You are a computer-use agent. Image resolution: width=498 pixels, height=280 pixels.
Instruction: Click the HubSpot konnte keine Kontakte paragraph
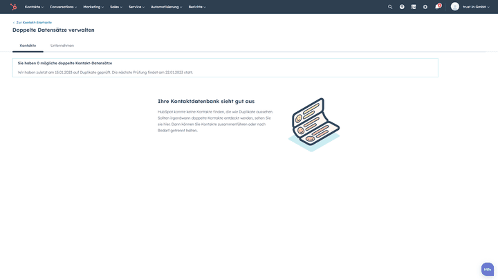tap(216, 121)
